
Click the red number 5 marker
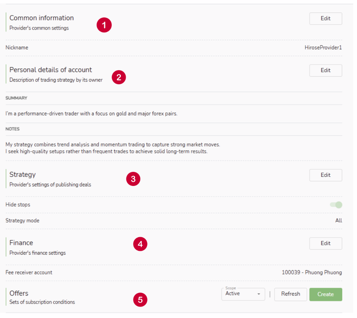(x=140, y=300)
